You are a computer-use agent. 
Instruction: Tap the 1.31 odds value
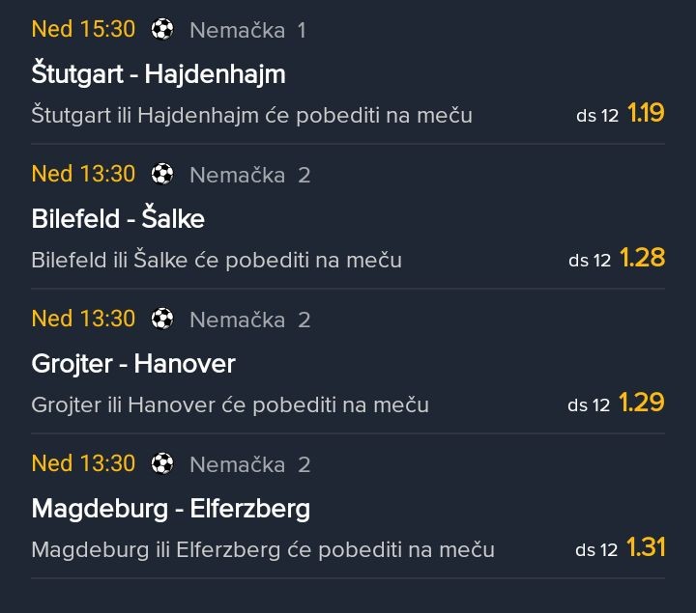tap(646, 548)
